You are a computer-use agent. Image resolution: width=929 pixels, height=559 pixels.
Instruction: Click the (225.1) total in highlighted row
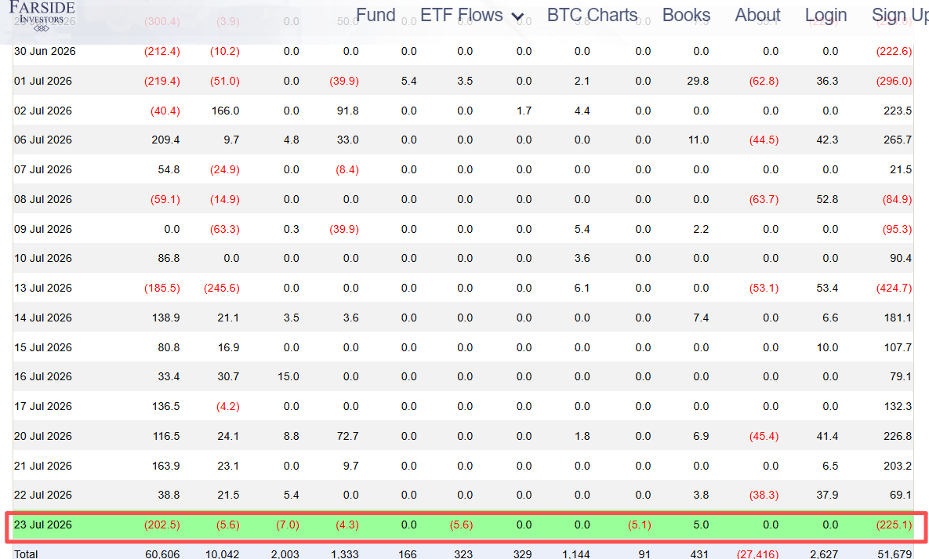click(894, 525)
